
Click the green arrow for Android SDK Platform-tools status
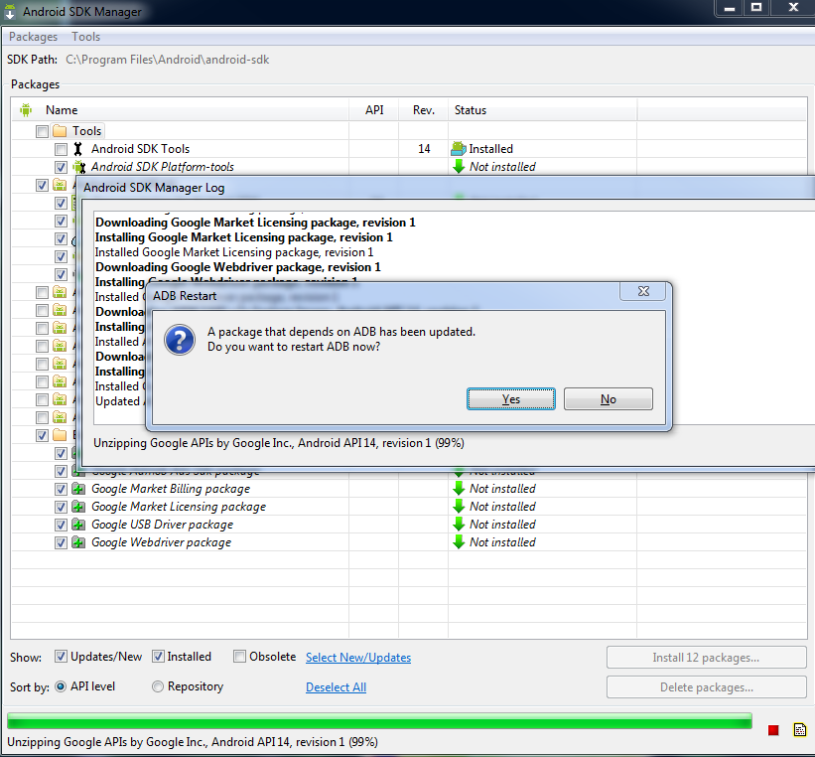(x=459, y=167)
